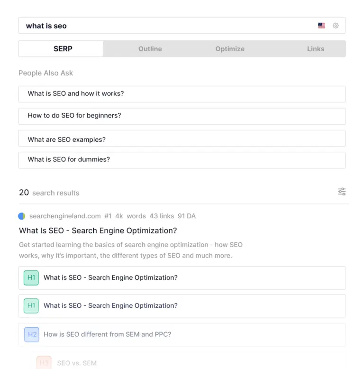
Task: Click the 'what is seo' search field
Action: click(x=166, y=26)
